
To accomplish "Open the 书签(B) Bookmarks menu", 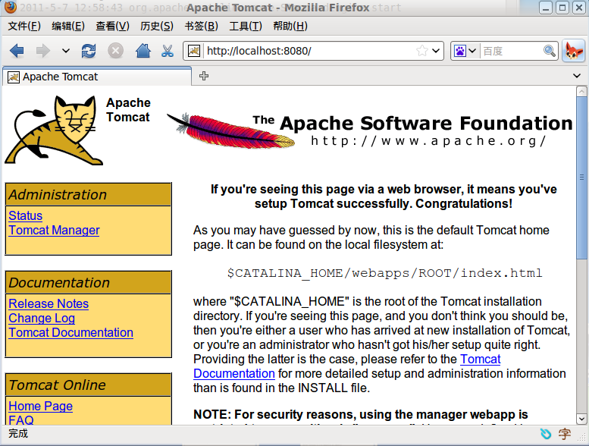I will coord(202,26).
